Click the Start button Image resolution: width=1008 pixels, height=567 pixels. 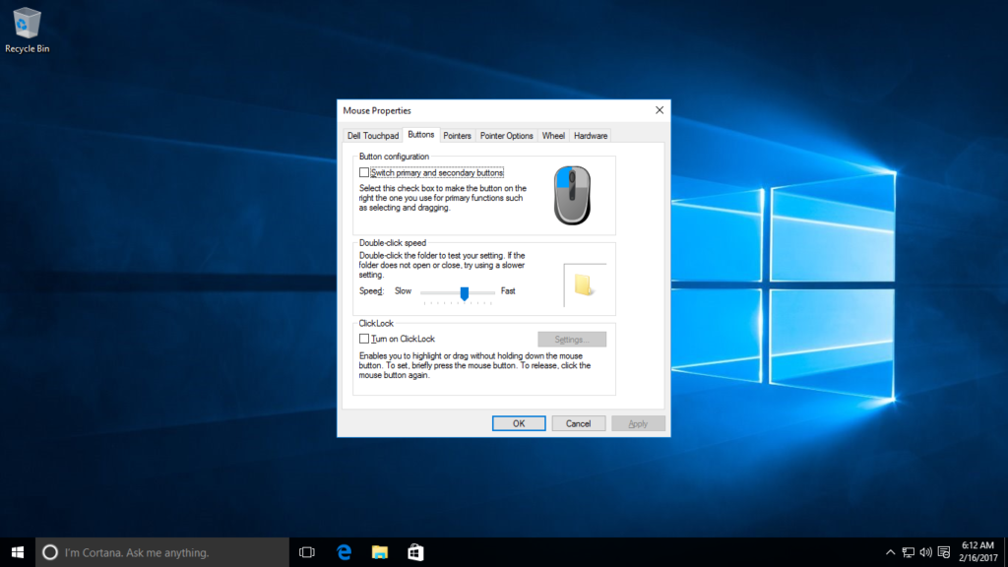[x=19, y=551]
